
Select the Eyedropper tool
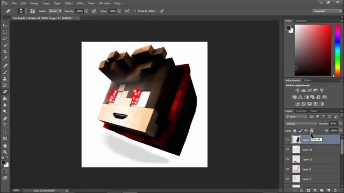click(x=5, y=58)
